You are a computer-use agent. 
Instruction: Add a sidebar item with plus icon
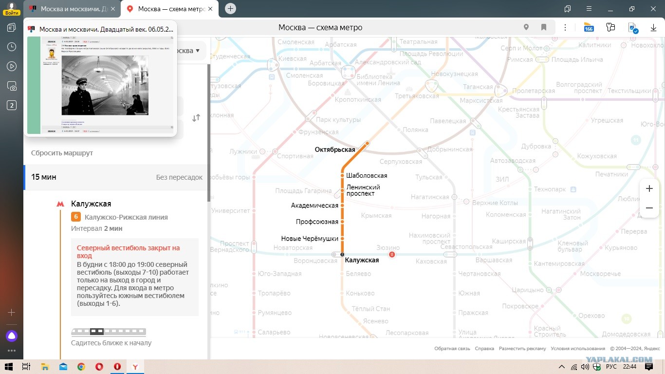click(12, 312)
